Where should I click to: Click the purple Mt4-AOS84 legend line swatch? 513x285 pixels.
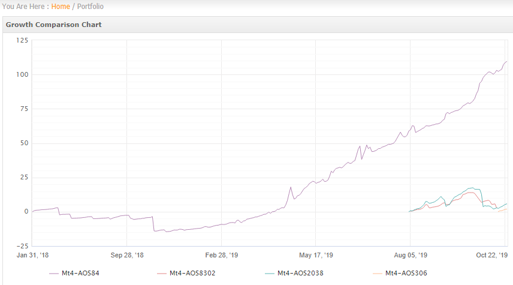click(x=54, y=274)
